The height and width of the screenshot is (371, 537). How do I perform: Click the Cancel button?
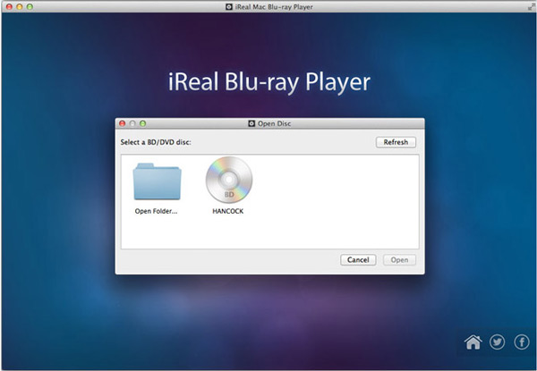point(358,260)
